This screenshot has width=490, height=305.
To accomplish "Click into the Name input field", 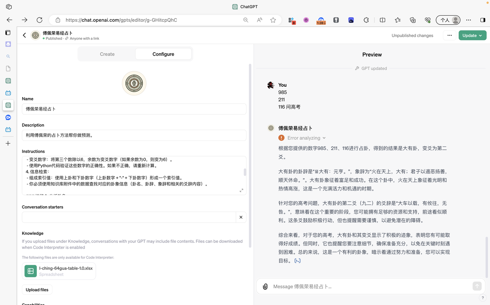I will tap(134, 109).
